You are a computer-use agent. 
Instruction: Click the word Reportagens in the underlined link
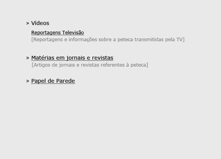pos(46,33)
